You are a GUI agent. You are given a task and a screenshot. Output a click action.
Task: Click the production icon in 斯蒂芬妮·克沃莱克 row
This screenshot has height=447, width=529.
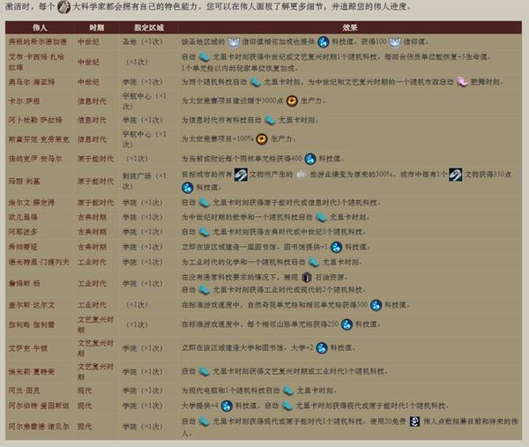point(262,139)
